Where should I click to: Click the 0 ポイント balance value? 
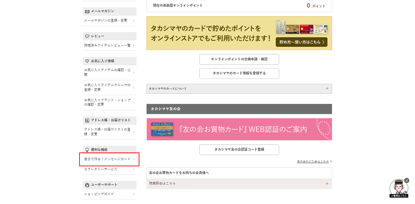point(316,6)
